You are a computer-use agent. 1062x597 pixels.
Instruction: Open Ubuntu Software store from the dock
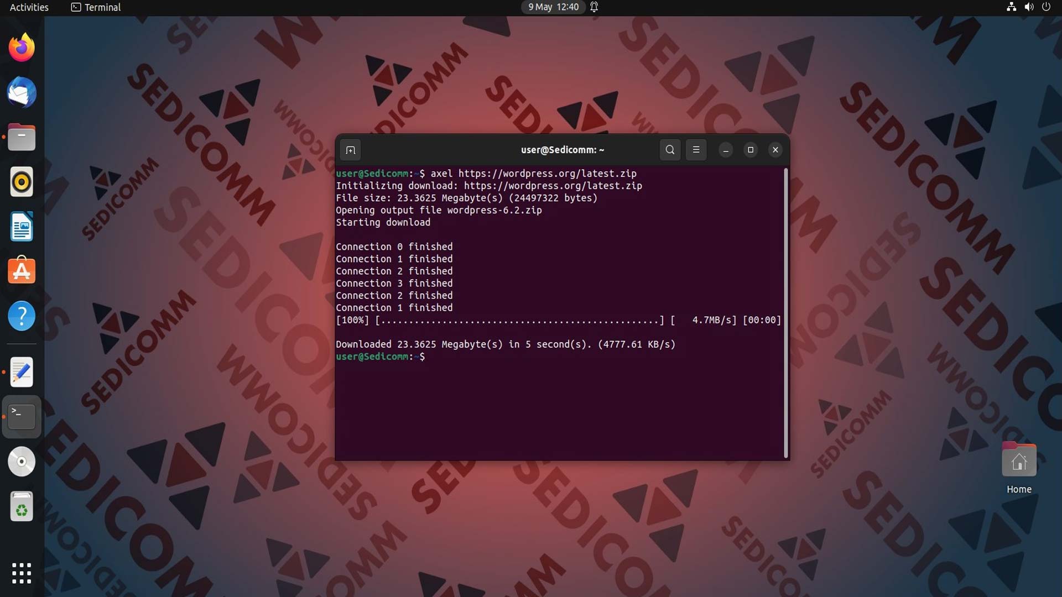tap(22, 271)
